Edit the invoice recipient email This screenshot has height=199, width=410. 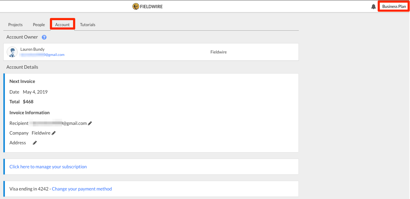point(90,123)
